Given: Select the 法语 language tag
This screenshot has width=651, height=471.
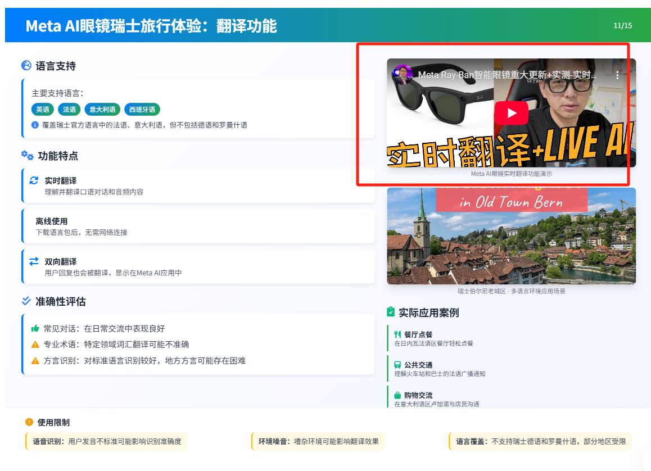Looking at the screenshot, I should click(69, 110).
